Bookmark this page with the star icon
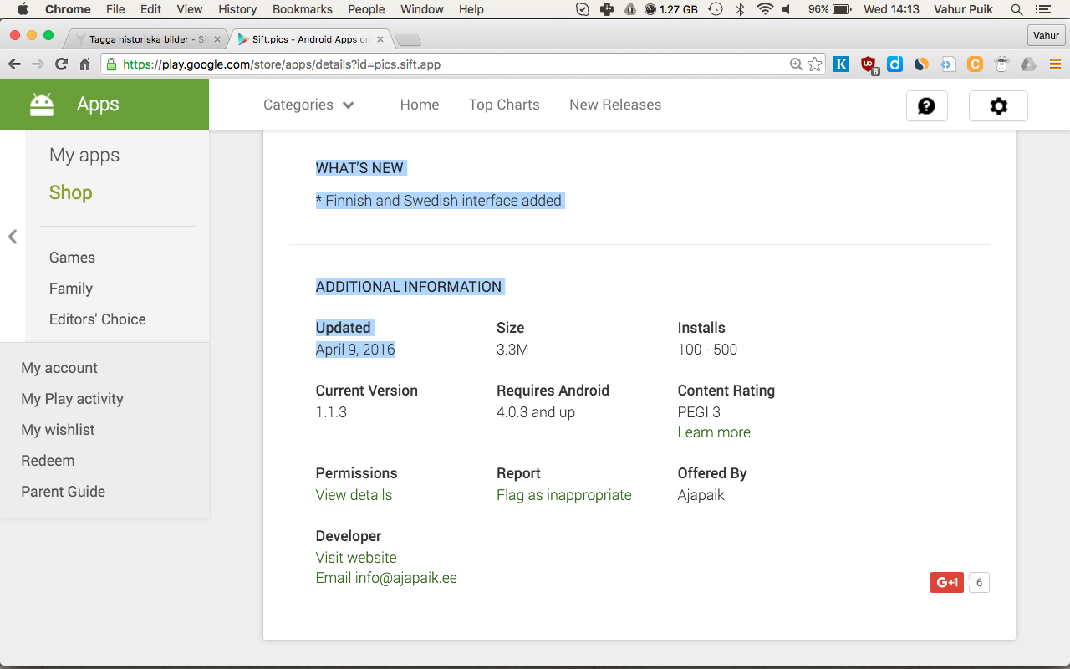Viewport: 1070px width, 669px height. pyautogui.click(x=815, y=64)
